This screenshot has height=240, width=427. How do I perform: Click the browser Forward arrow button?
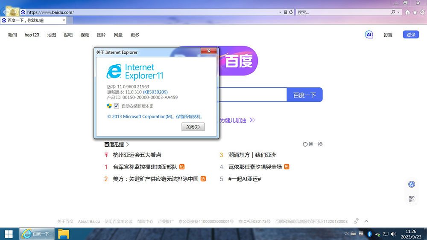click(x=15, y=12)
